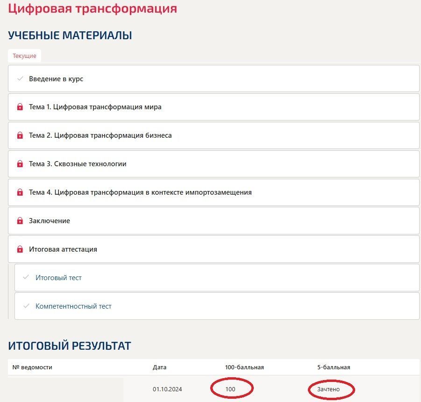The height and width of the screenshot is (402, 421).
Task: Click the Дата column header
Action: [159, 367]
